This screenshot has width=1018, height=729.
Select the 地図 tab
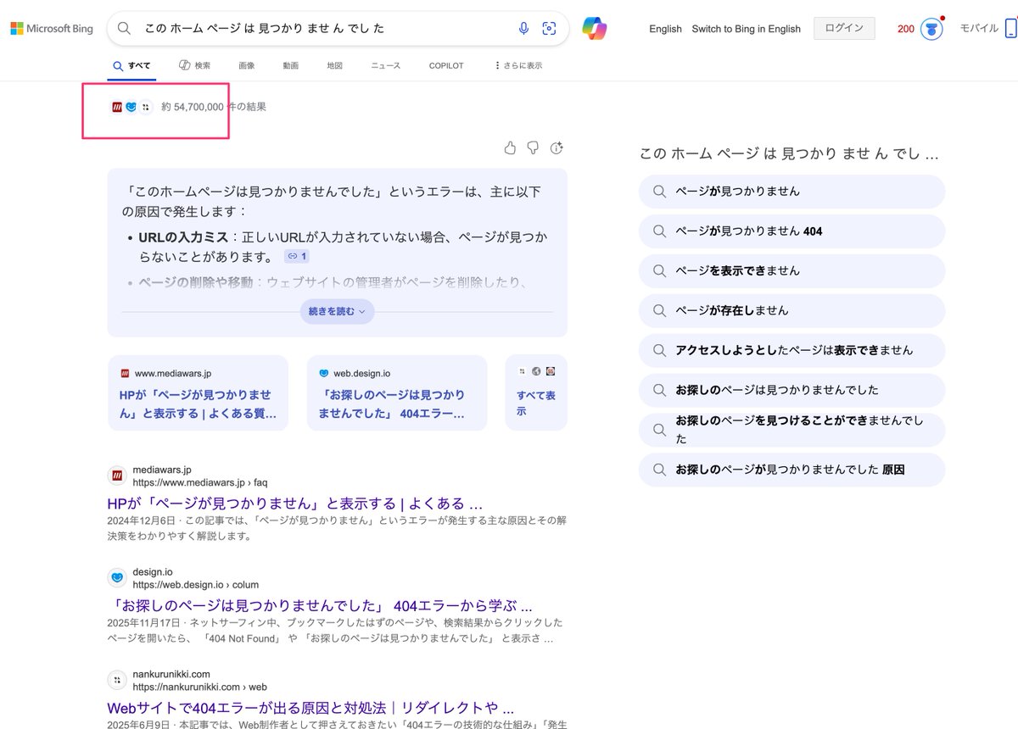(x=334, y=65)
